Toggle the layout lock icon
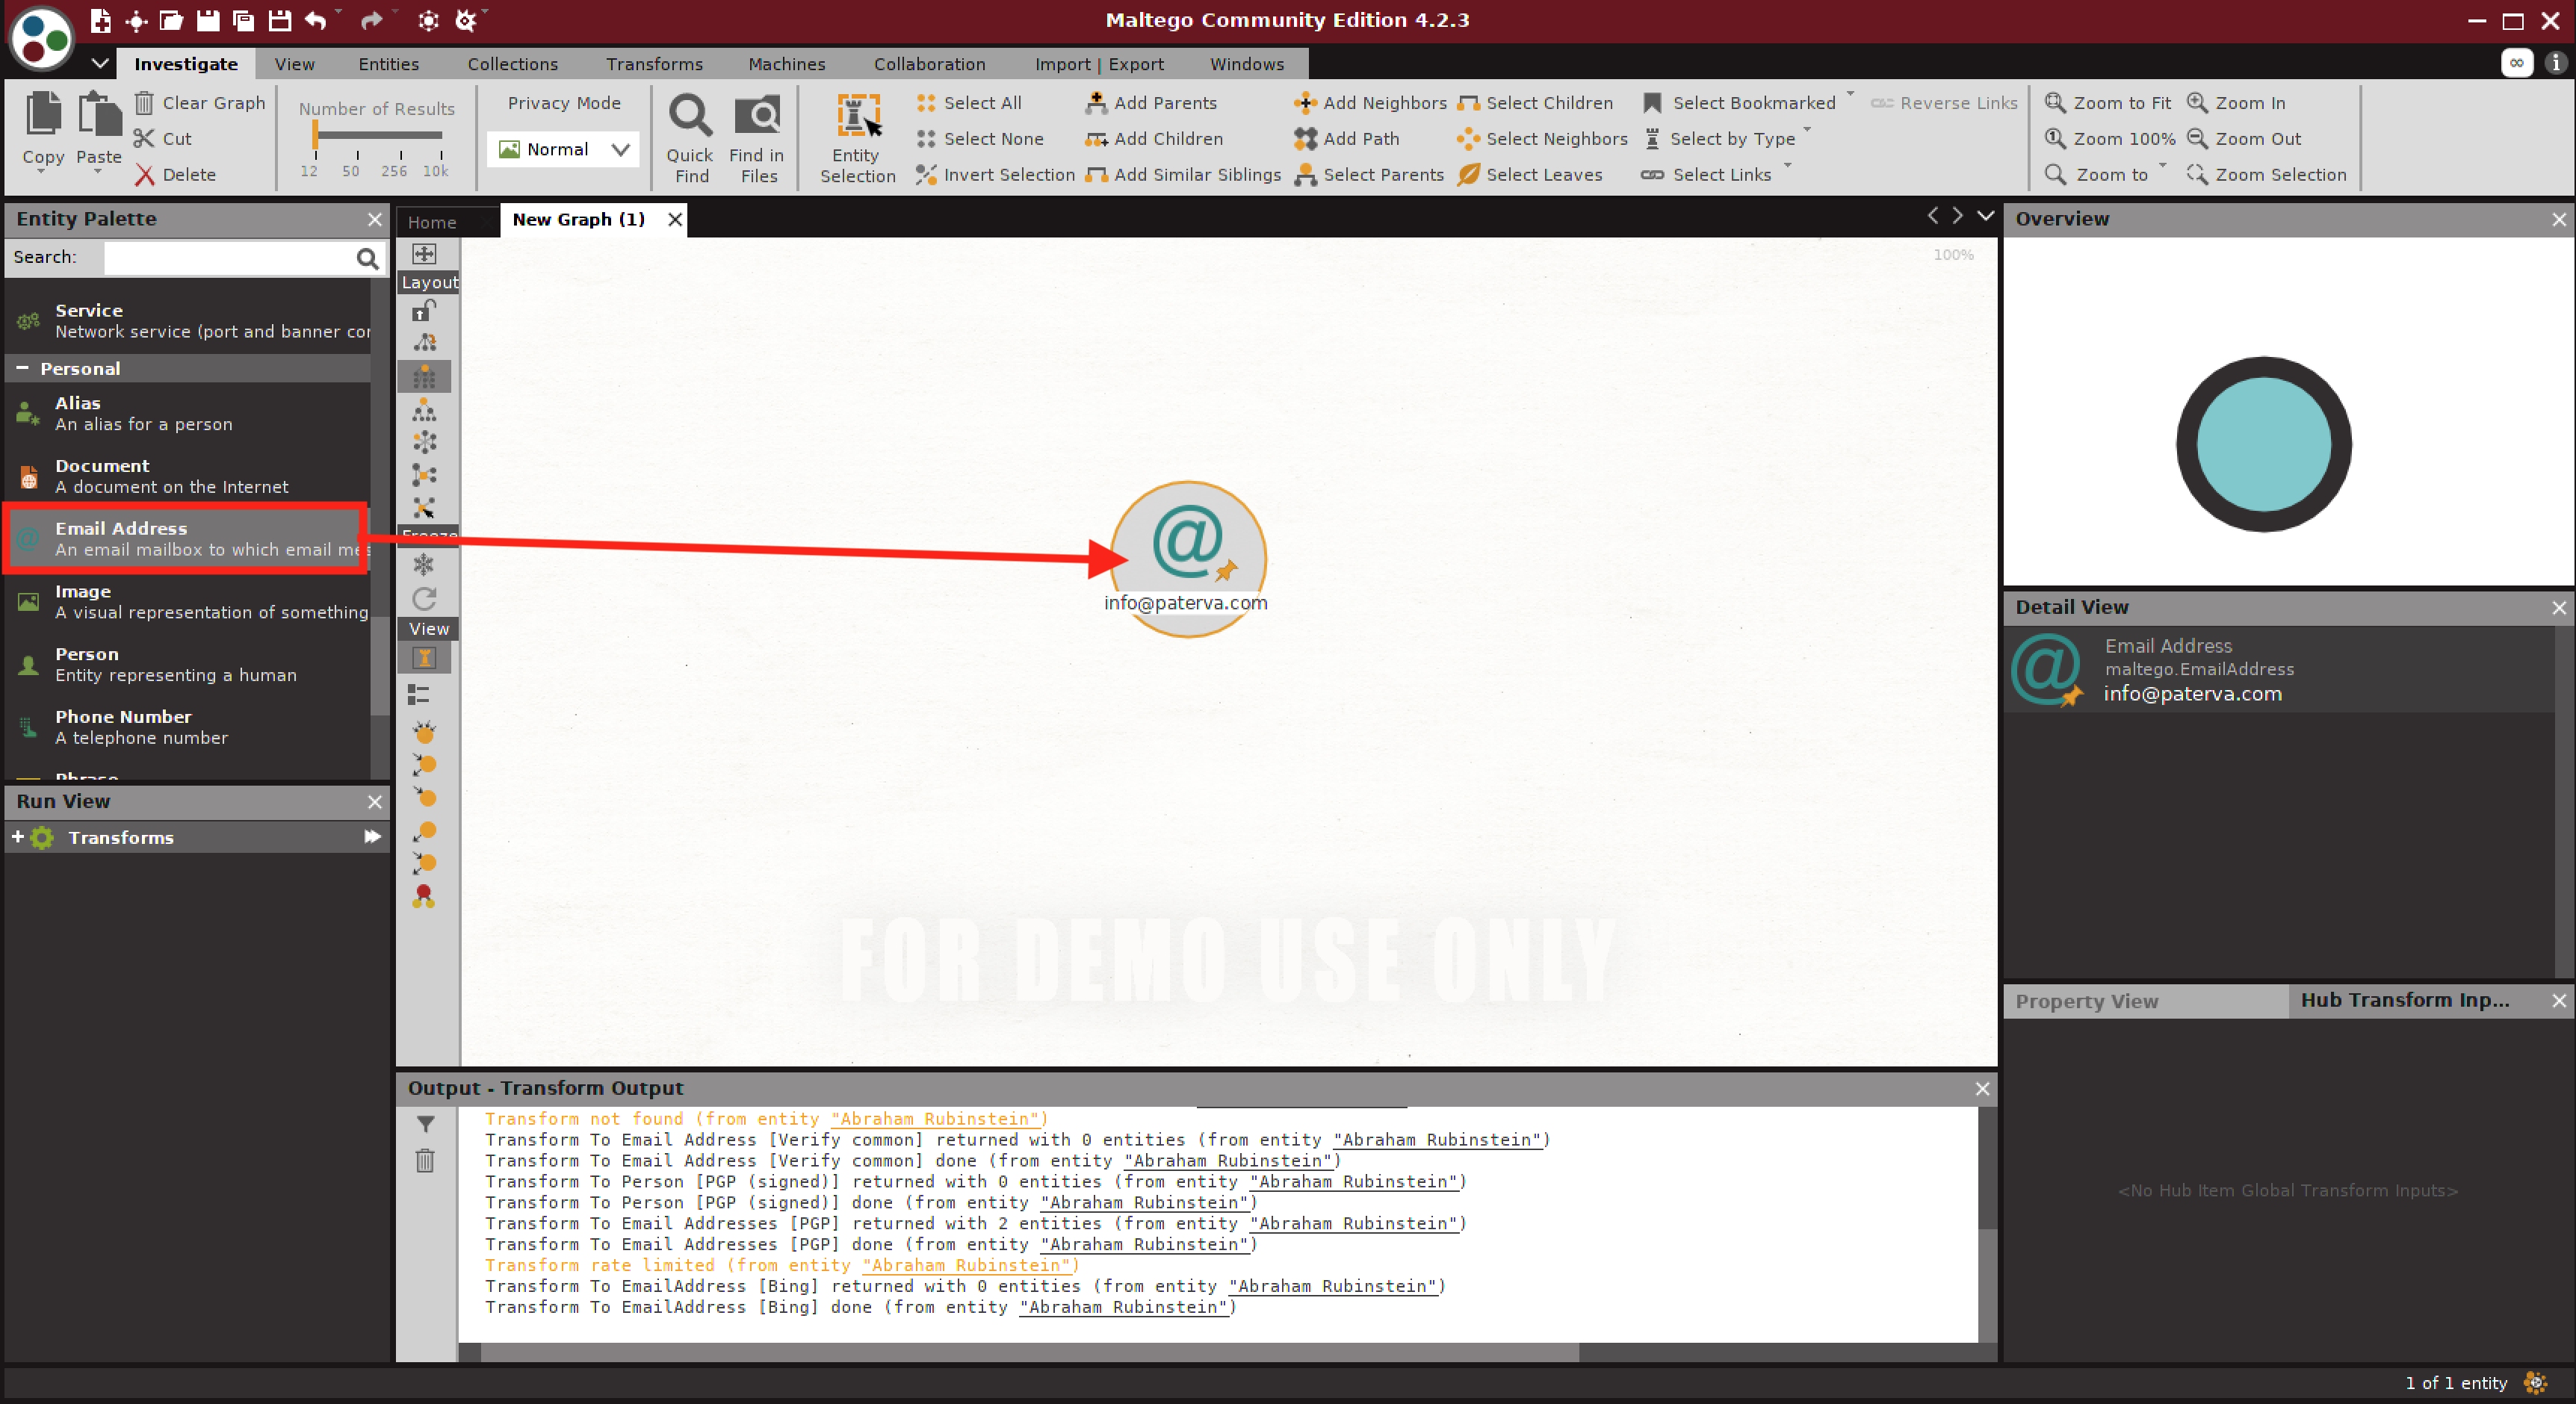 (424, 311)
